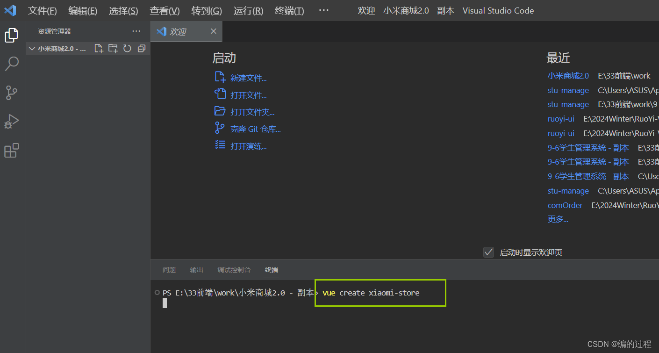Open recent stu-manage in E:\33前端\work
The image size is (659, 353).
tap(568, 104)
